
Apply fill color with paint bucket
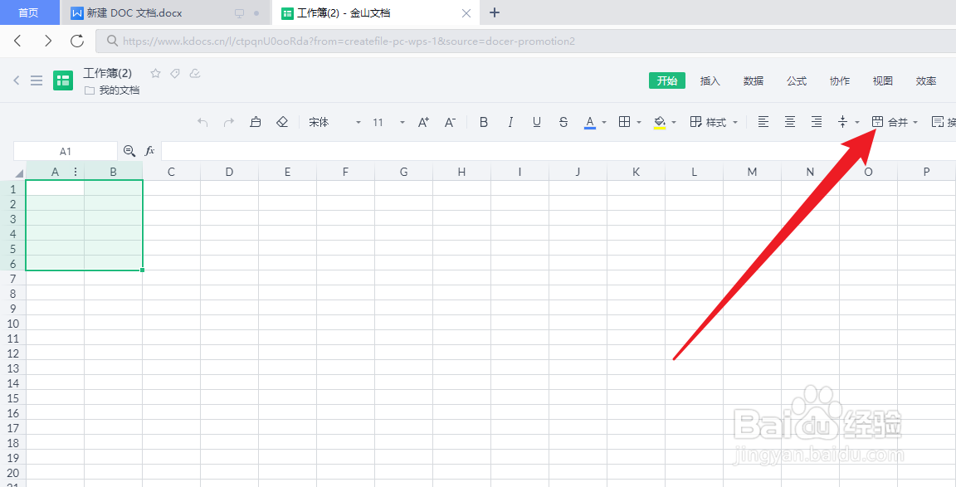click(659, 123)
